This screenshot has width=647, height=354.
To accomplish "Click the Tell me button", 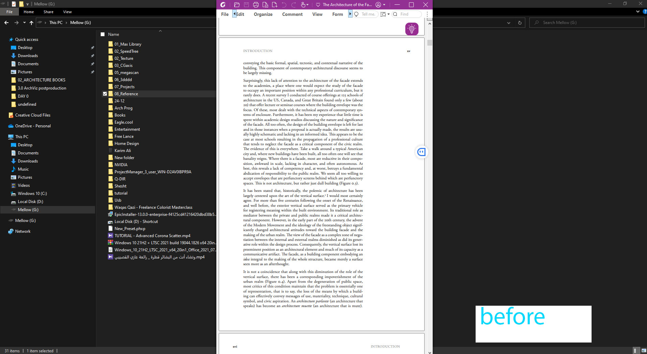I will [x=365, y=14].
